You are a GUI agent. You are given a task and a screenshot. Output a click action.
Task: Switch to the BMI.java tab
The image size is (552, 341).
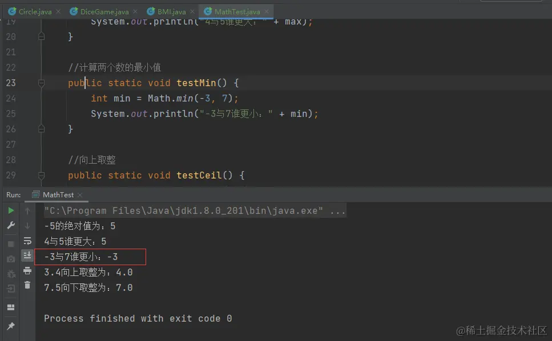[x=171, y=11]
